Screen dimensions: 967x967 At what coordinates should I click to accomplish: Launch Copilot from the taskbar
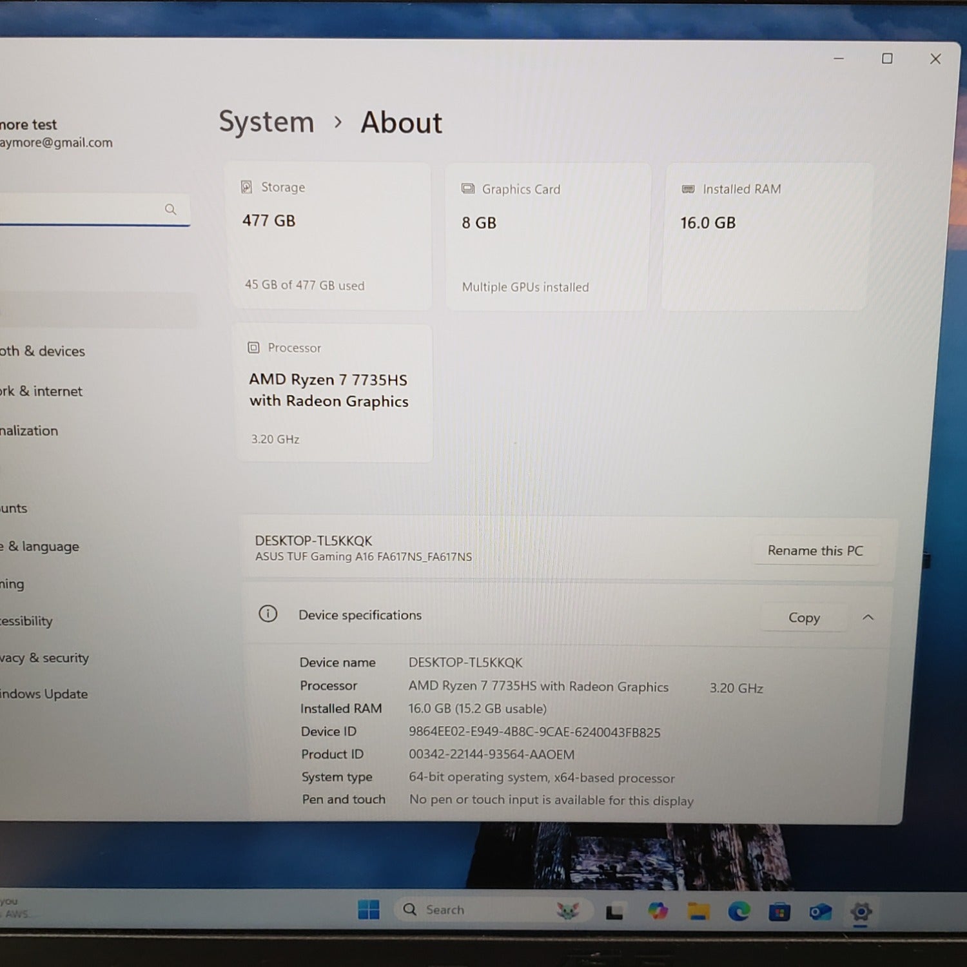coord(658,911)
